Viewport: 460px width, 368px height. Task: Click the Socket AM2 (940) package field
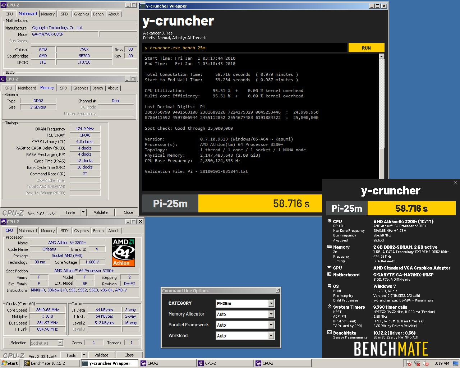tap(67, 256)
